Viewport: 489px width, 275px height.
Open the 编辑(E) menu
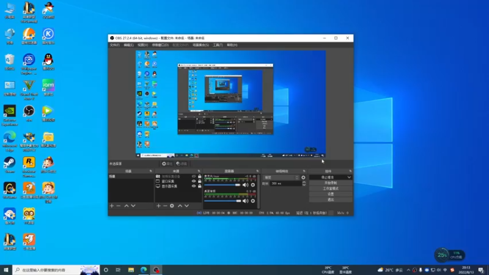tap(128, 45)
